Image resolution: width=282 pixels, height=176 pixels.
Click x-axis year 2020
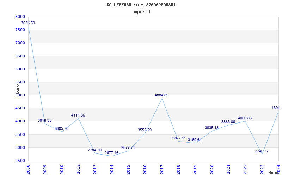click(x=212, y=170)
